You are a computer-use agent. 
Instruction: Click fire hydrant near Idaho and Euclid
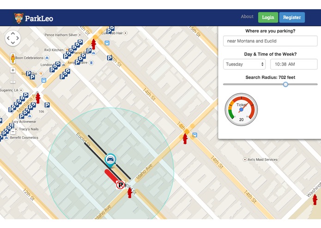[130, 192]
